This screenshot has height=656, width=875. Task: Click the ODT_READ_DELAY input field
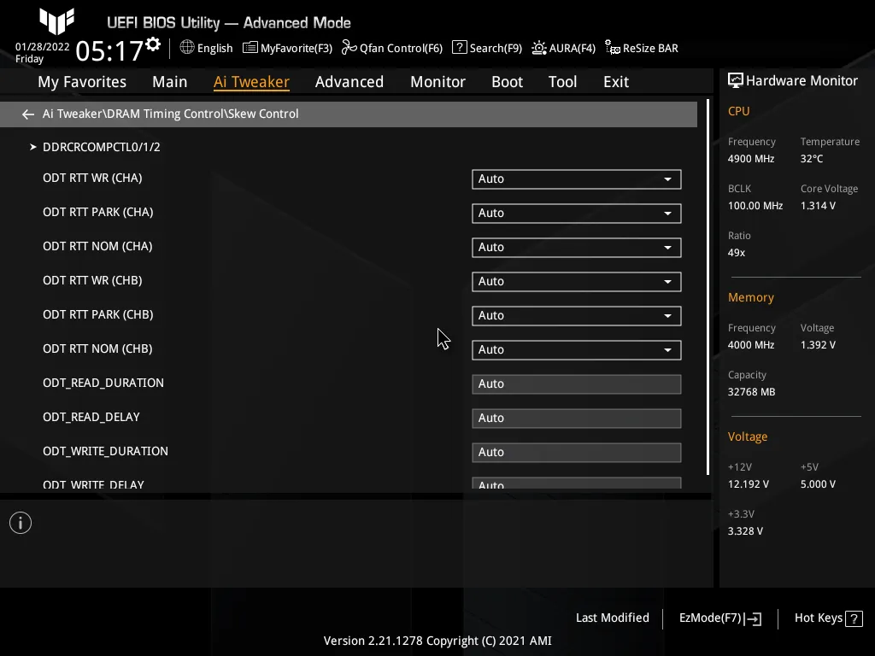[577, 419]
